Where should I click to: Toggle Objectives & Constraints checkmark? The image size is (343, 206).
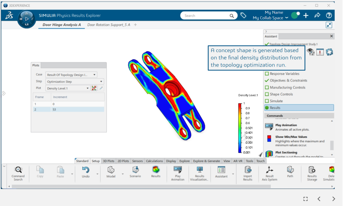click(267, 80)
